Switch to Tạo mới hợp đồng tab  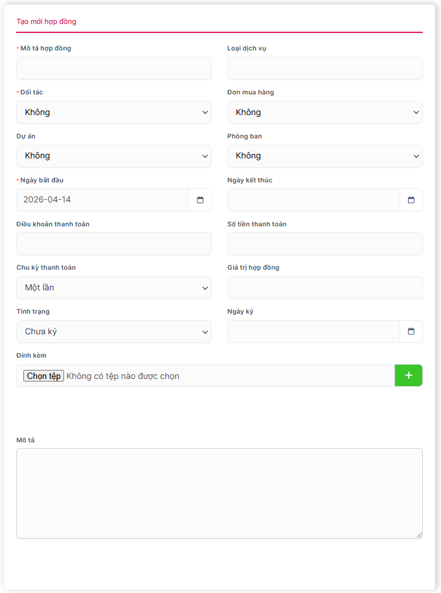point(46,21)
